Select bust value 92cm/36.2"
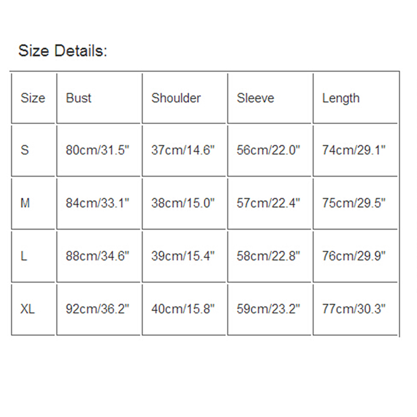 coord(97,309)
